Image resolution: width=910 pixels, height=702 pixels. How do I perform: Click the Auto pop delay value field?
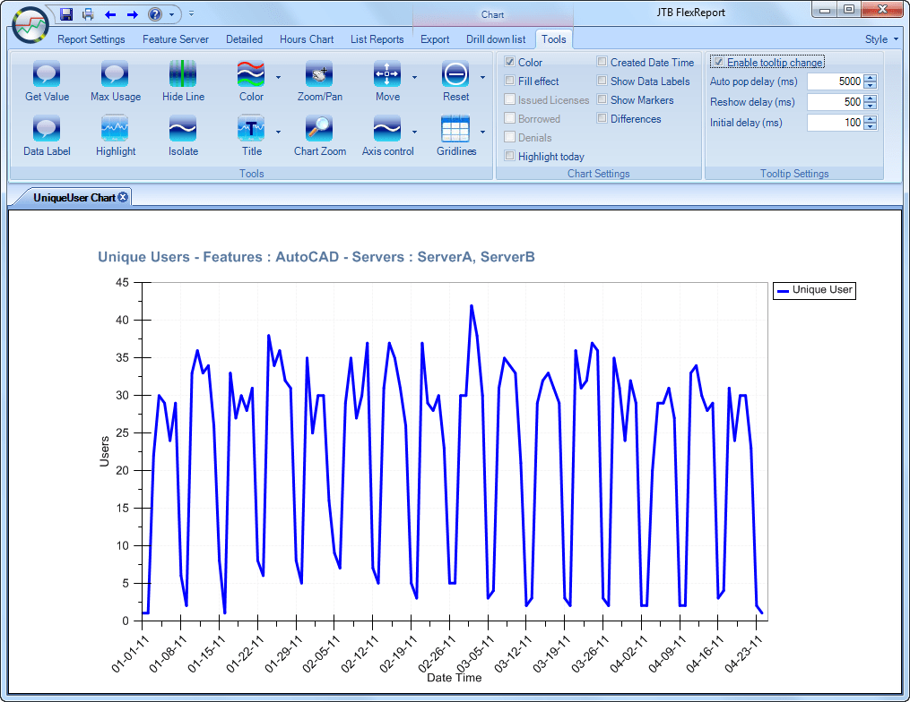pyautogui.click(x=835, y=81)
